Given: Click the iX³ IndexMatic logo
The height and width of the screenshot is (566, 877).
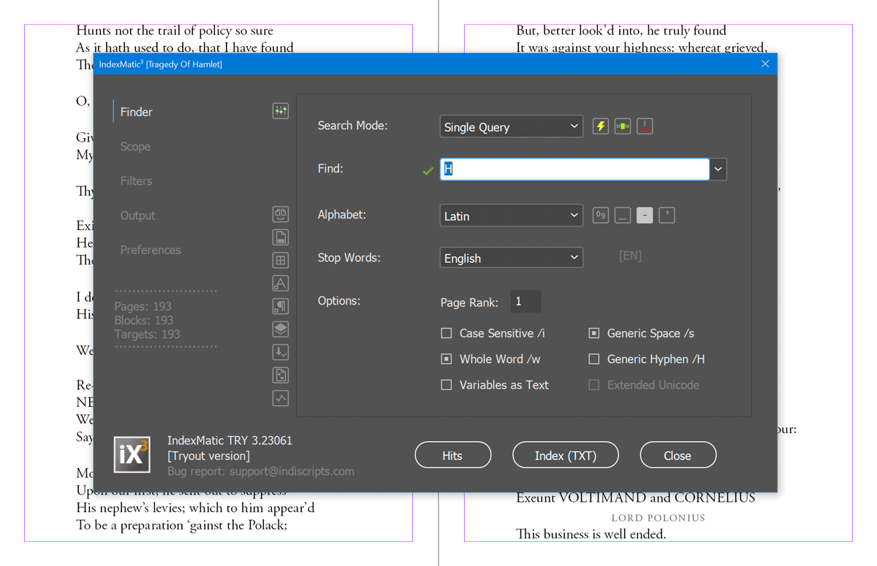Looking at the screenshot, I should pos(132,454).
